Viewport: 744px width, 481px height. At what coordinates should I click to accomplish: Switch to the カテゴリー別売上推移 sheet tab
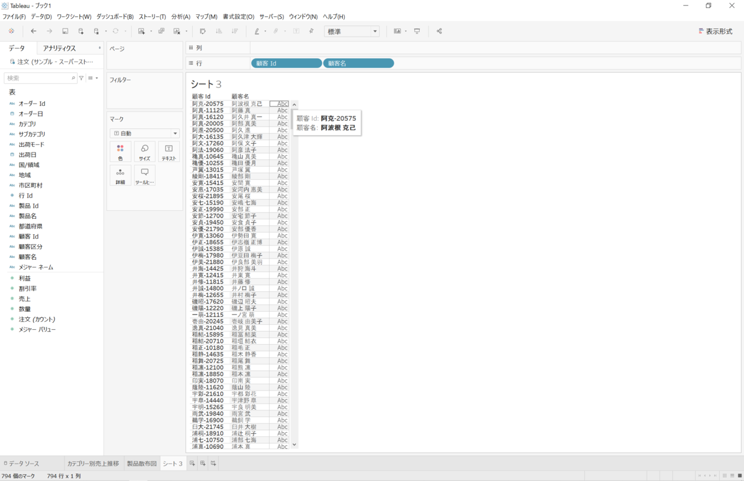pyautogui.click(x=92, y=464)
